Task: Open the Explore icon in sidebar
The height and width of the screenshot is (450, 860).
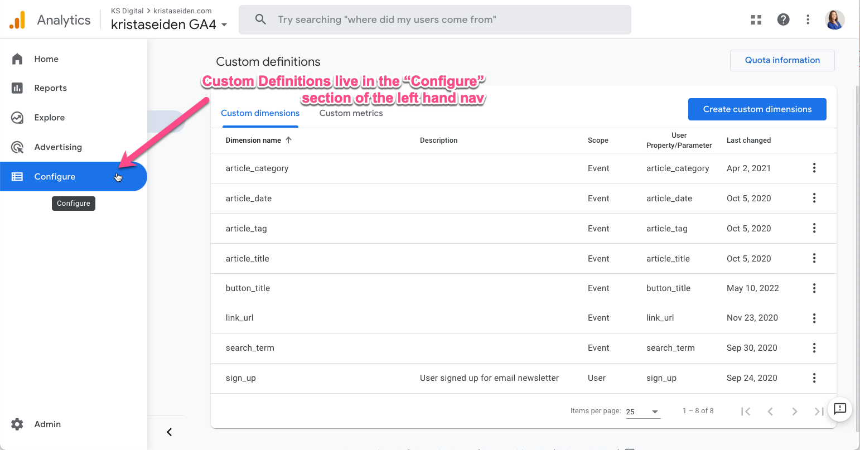Action: coord(17,118)
